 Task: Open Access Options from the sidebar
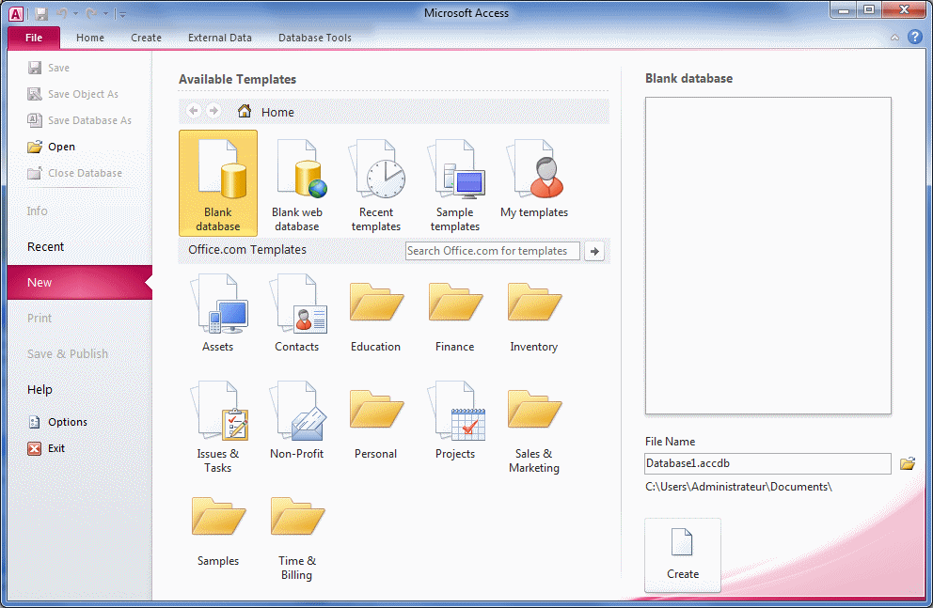coord(66,421)
